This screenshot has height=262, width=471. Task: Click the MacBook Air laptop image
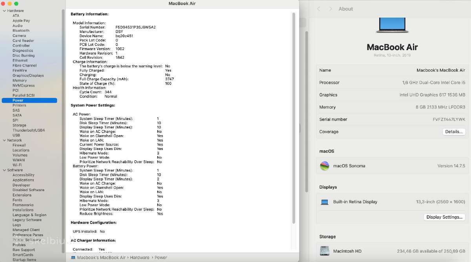(x=392, y=25)
